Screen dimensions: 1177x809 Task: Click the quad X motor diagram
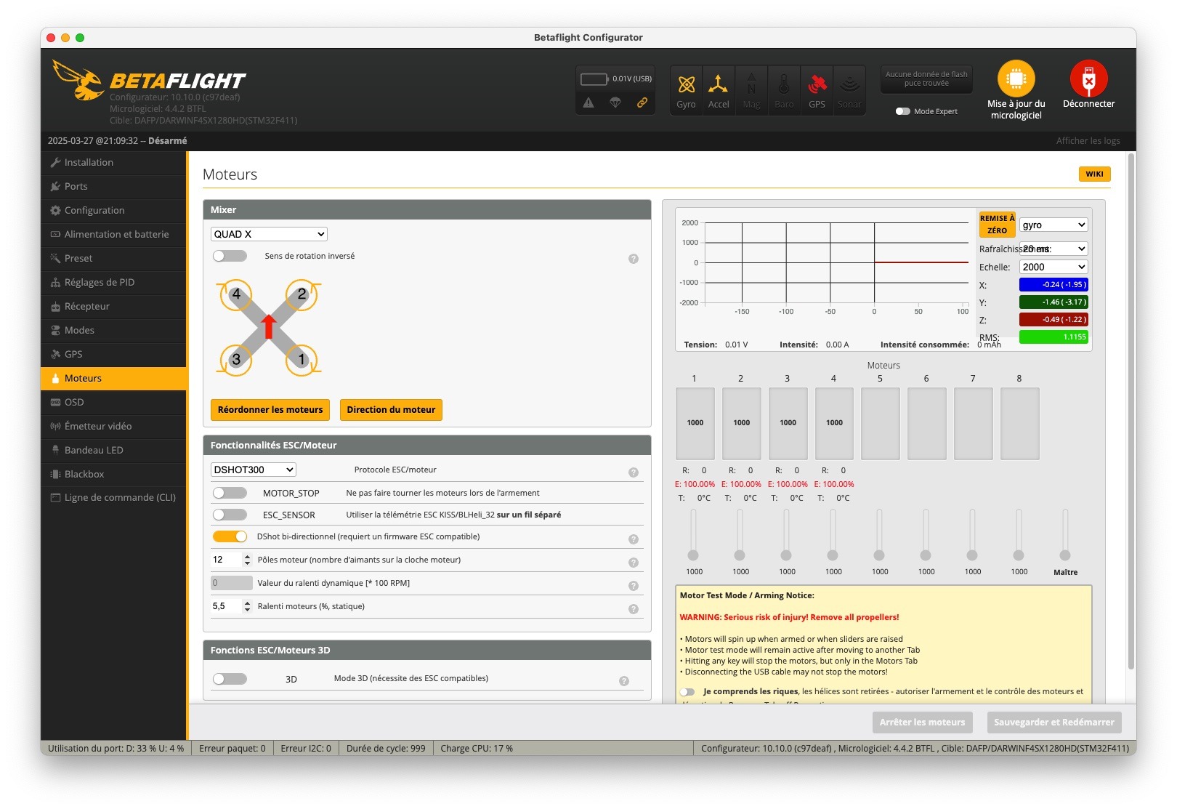[x=270, y=327]
